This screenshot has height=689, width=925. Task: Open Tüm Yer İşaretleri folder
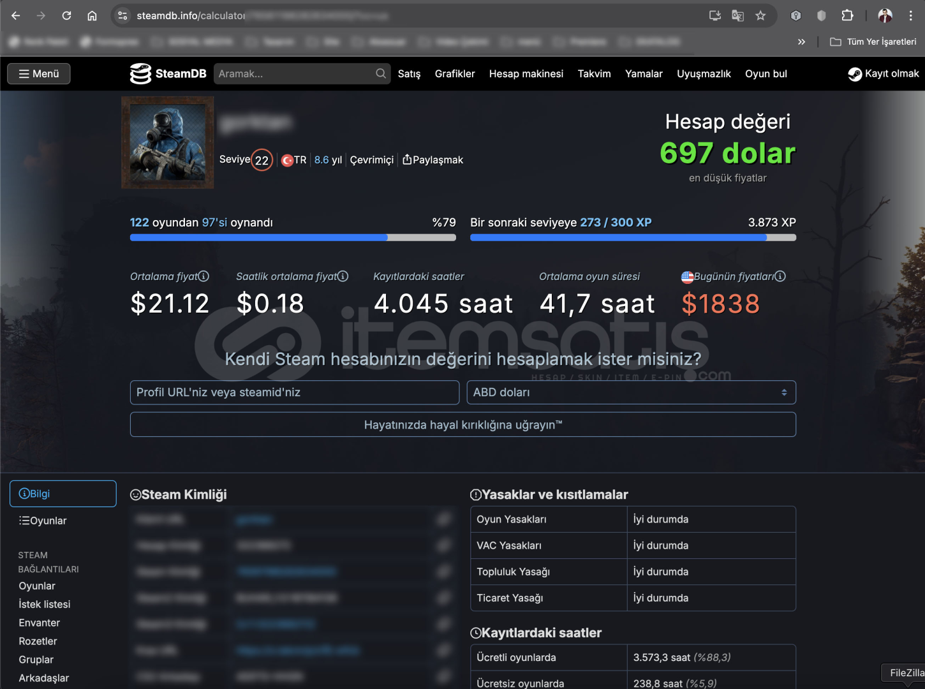(x=873, y=41)
